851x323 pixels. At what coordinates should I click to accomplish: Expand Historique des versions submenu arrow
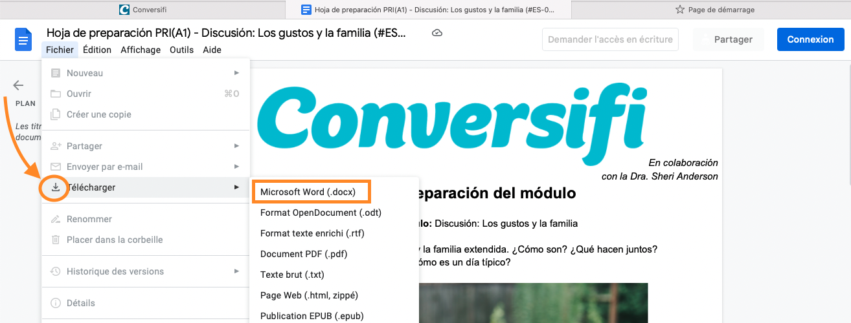pyautogui.click(x=236, y=271)
